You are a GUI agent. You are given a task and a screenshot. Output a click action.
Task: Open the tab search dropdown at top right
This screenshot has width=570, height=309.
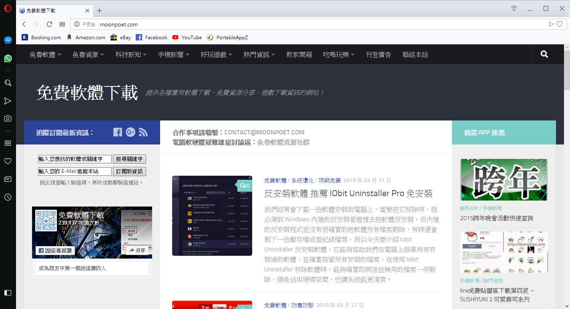coord(514,8)
